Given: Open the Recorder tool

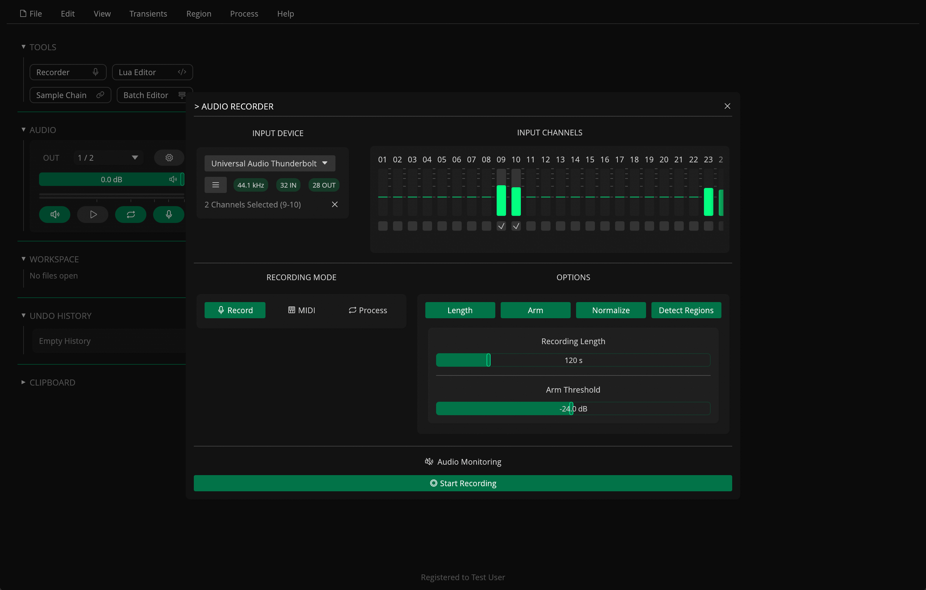Looking at the screenshot, I should (x=68, y=72).
